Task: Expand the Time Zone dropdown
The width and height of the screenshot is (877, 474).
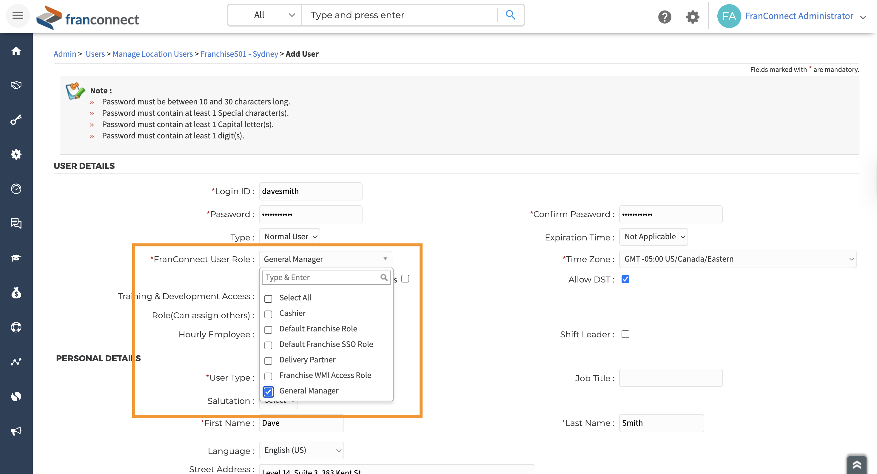Action: (737, 259)
